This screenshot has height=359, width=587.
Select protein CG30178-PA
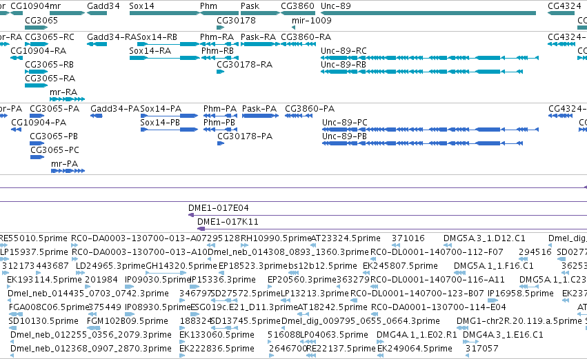[x=221, y=143]
